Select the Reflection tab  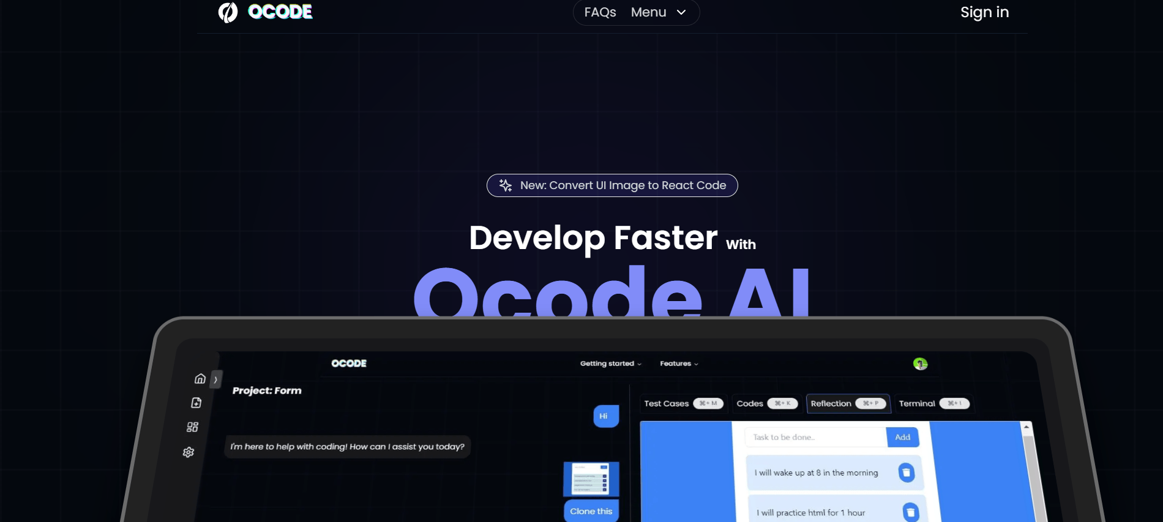[x=848, y=403]
